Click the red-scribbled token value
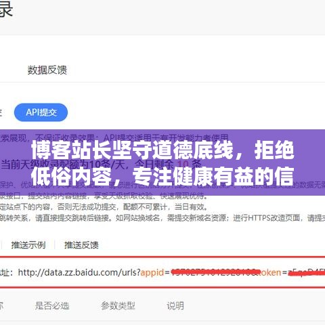Image resolution: width=325 pixels, height=325 pixels. (307, 273)
